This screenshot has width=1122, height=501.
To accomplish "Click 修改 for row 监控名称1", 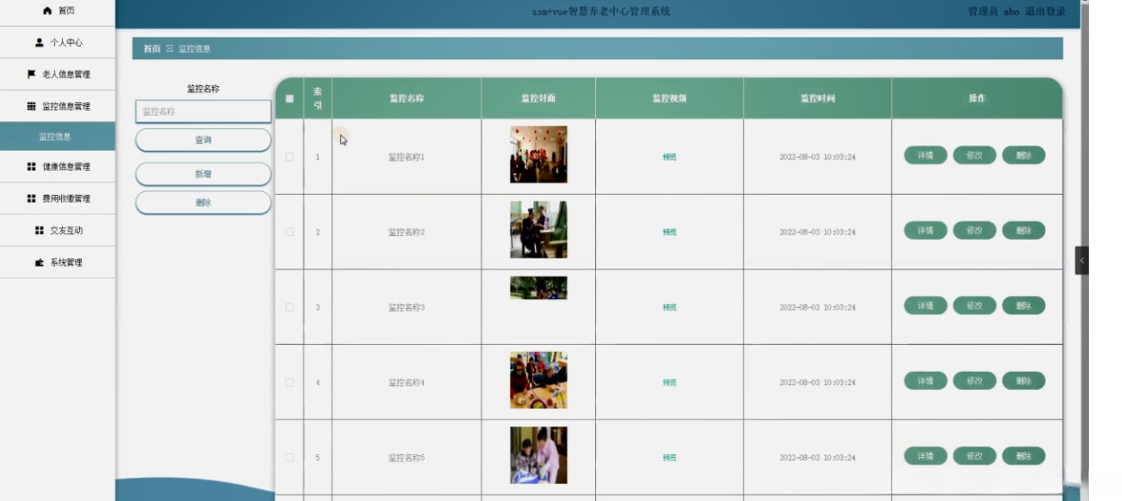I will [975, 155].
